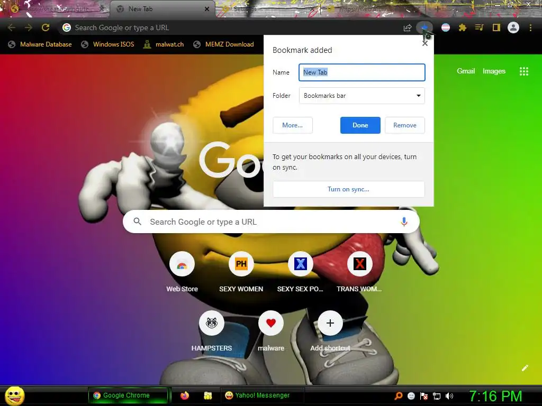Click the share page icon
Screen dimensions: 542x406
tap(408, 28)
